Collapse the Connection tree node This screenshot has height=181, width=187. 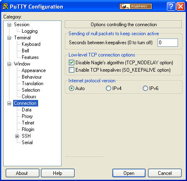(x=9, y=103)
